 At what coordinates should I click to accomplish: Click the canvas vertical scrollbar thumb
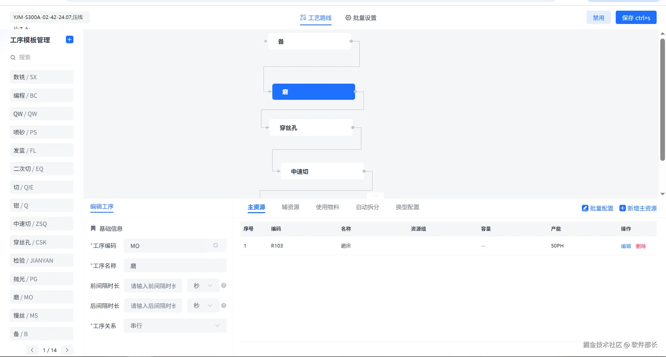[x=662, y=99]
